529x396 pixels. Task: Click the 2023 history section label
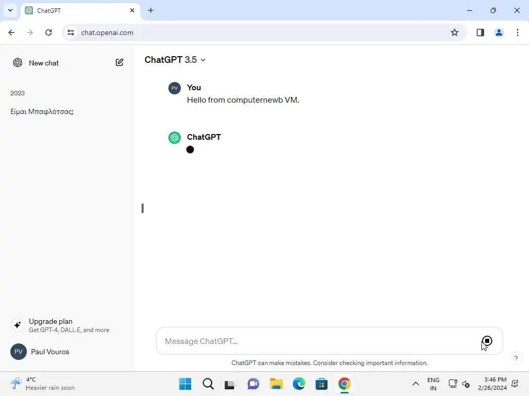18,93
